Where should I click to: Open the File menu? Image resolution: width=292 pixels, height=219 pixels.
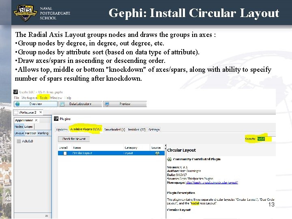tap(16, 98)
